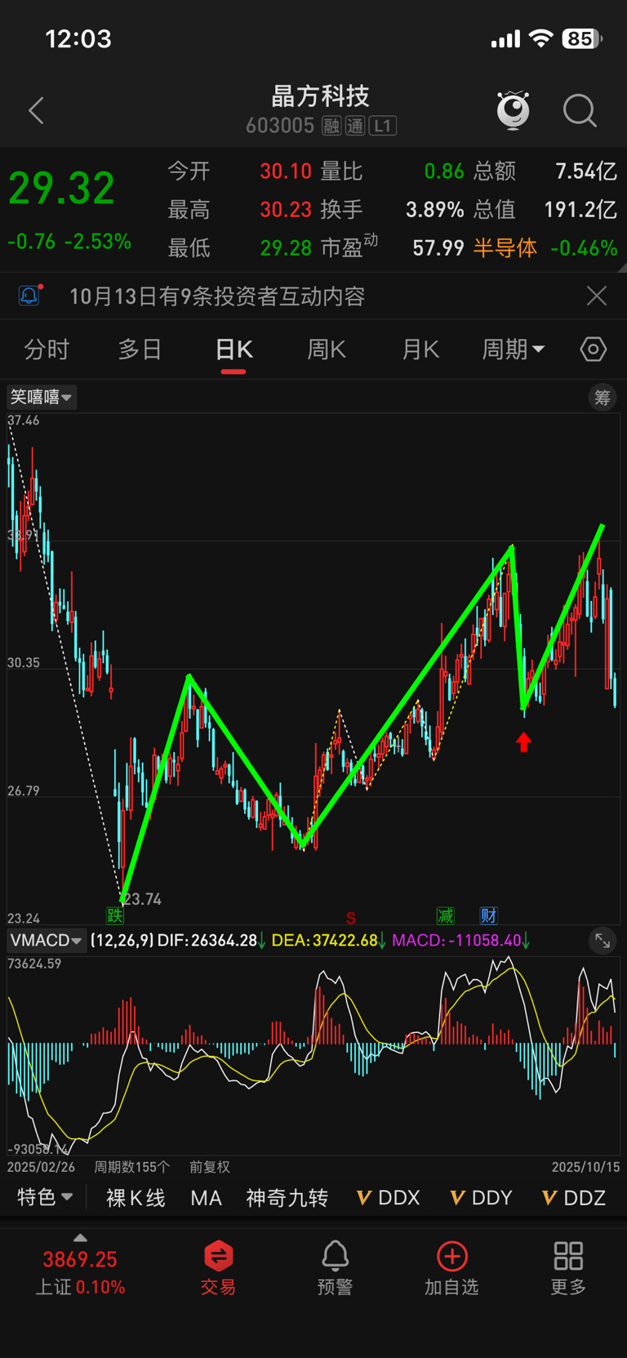Image resolution: width=627 pixels, height=1358 pixels.
Task: Tap the 周期数155个 label
Action: 131,1167
